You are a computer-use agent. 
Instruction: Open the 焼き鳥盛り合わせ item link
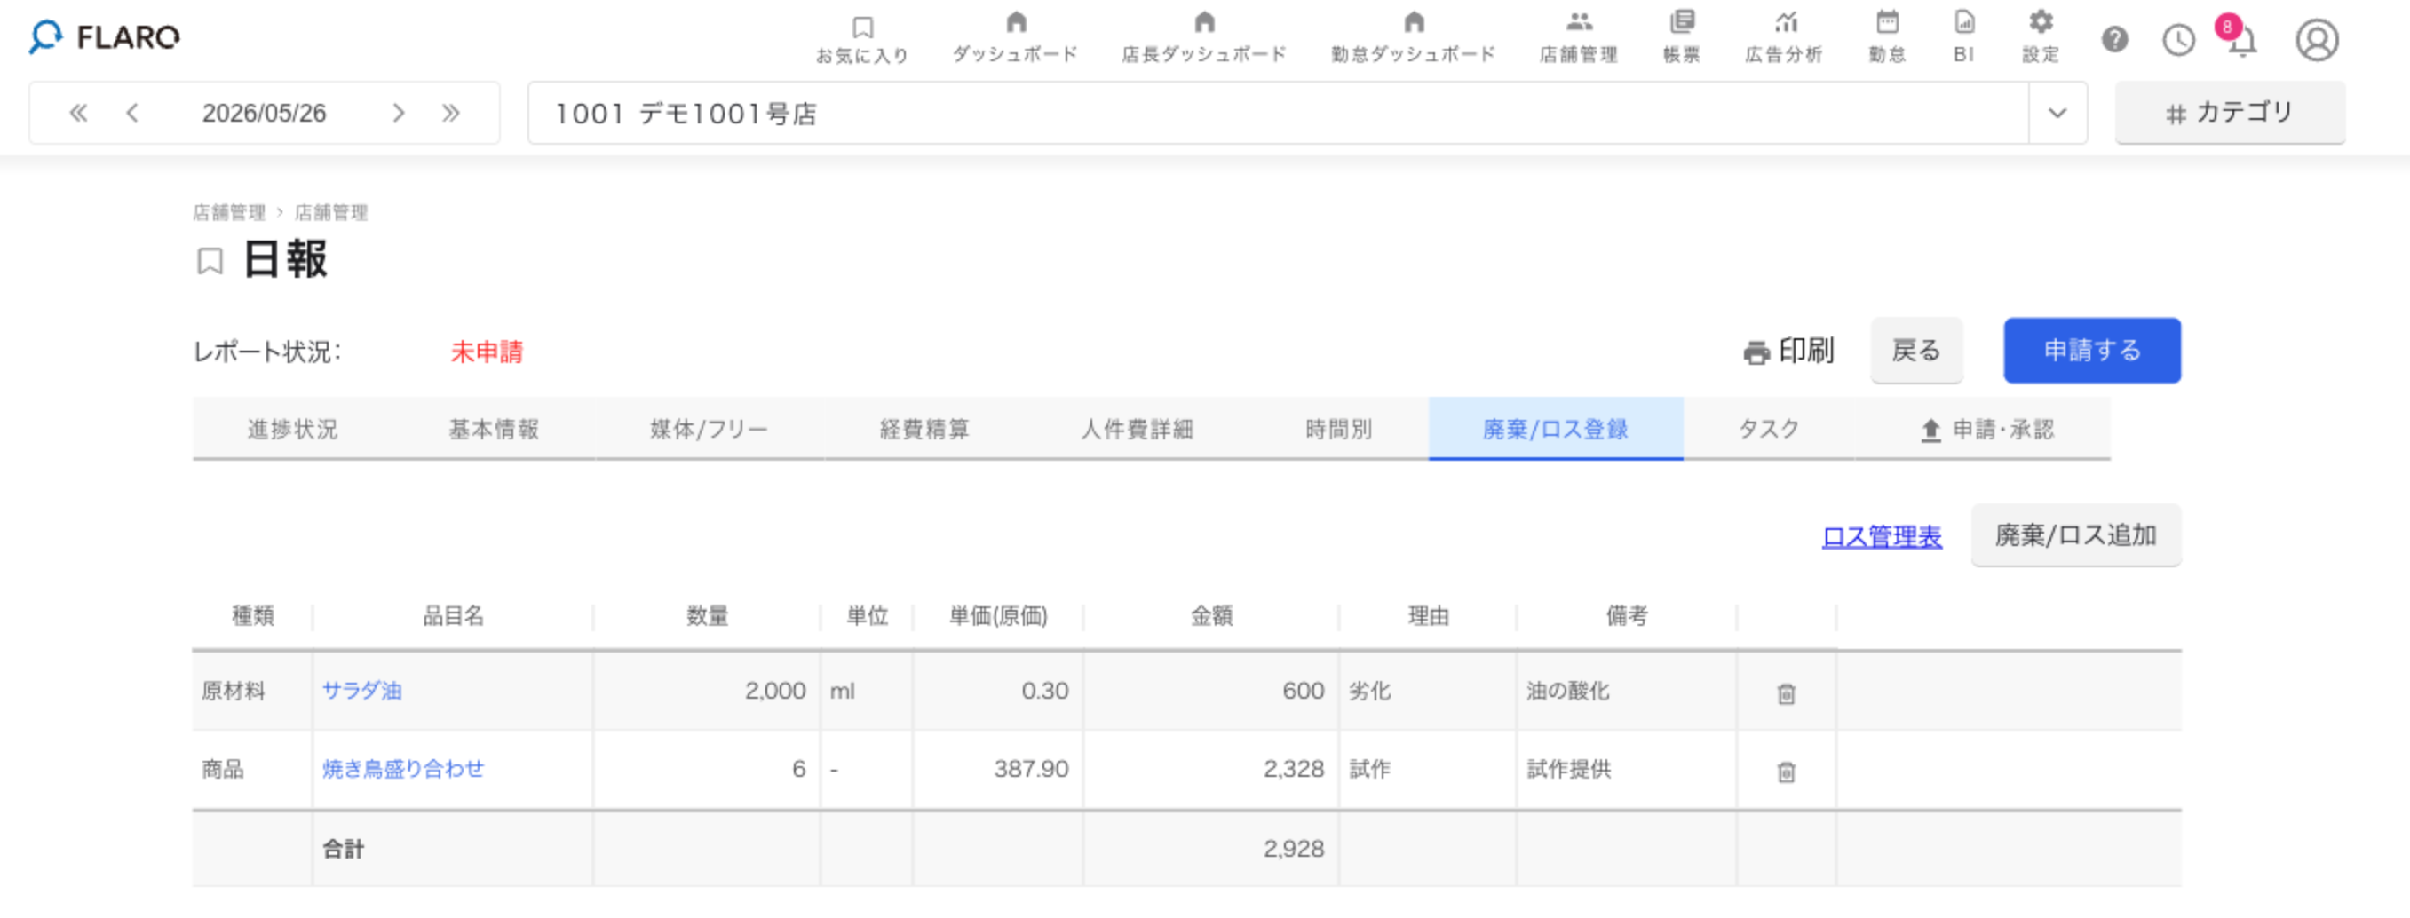point(403,769)
